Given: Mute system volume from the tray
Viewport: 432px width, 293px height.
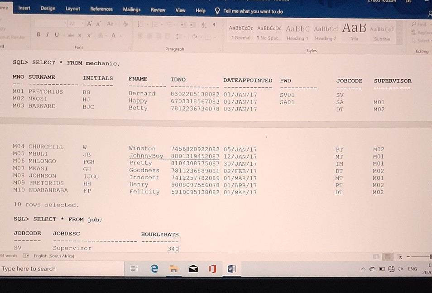Looking at the screenshot, I should tap(401, 269).
